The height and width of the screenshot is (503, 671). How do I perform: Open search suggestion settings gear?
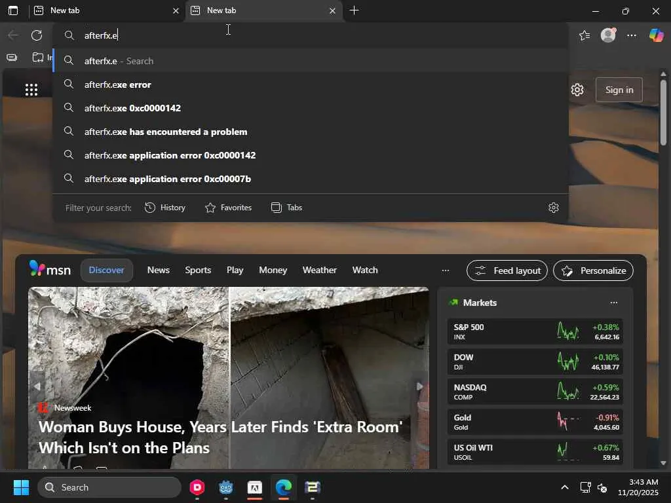(x=553, y=208)
